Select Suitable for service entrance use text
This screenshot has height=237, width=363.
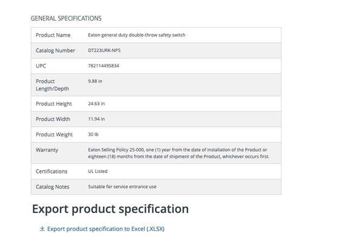pyautogui.click(x=122, y=187)
